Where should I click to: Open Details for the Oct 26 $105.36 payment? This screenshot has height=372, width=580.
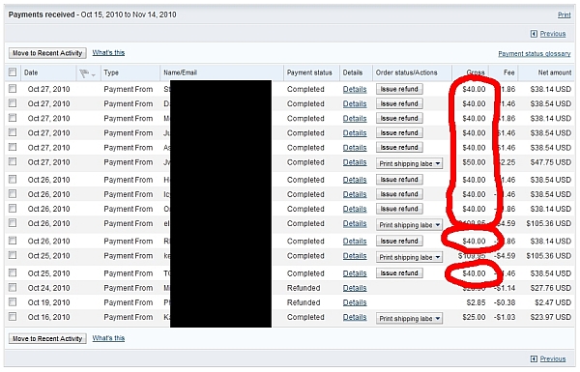(355, 224)
